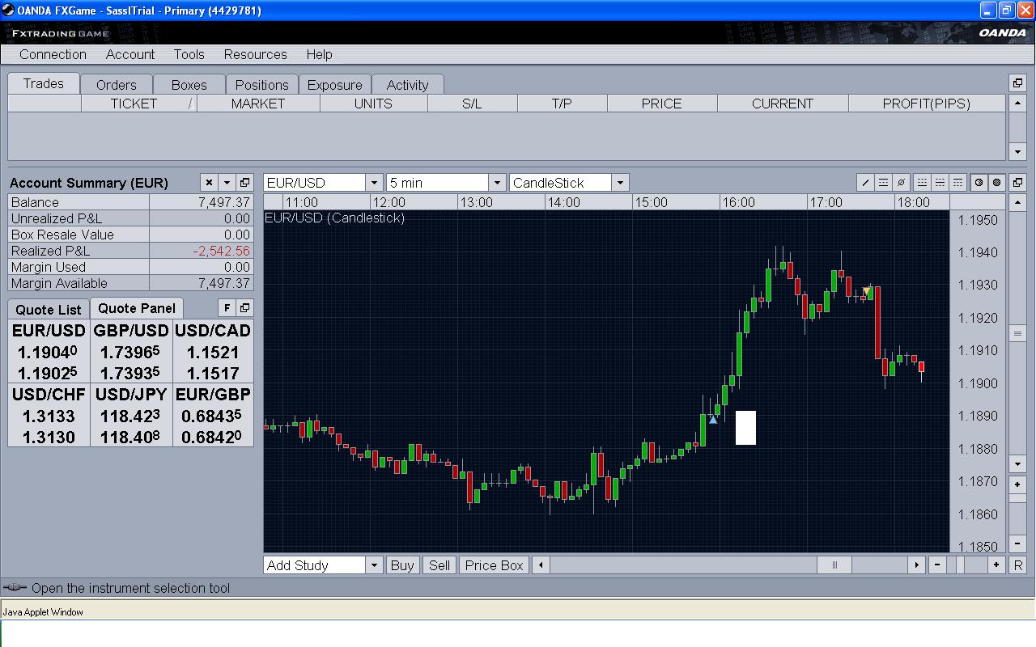
Task: Click the F button on the Quote Panel
Action: (227, 308)
